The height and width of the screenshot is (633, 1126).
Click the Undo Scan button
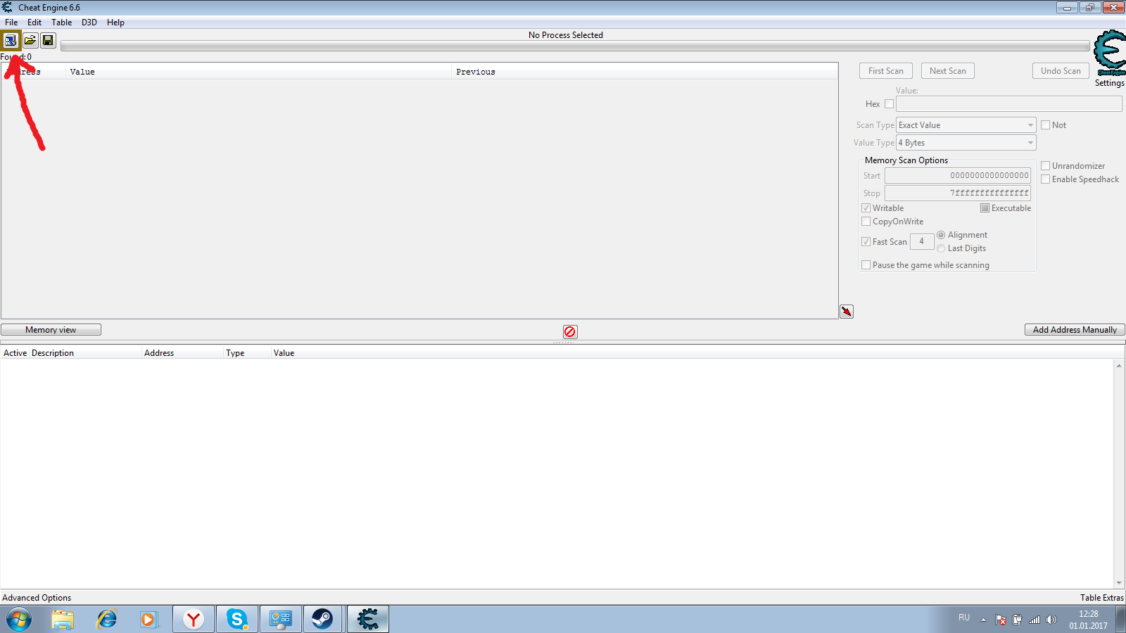(x=1061, y=71)
